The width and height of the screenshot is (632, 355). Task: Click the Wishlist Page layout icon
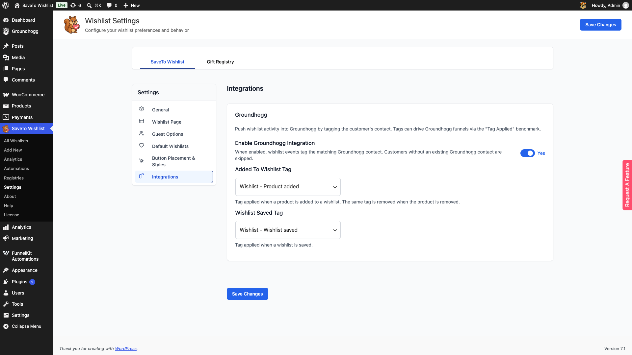(142, 121)
